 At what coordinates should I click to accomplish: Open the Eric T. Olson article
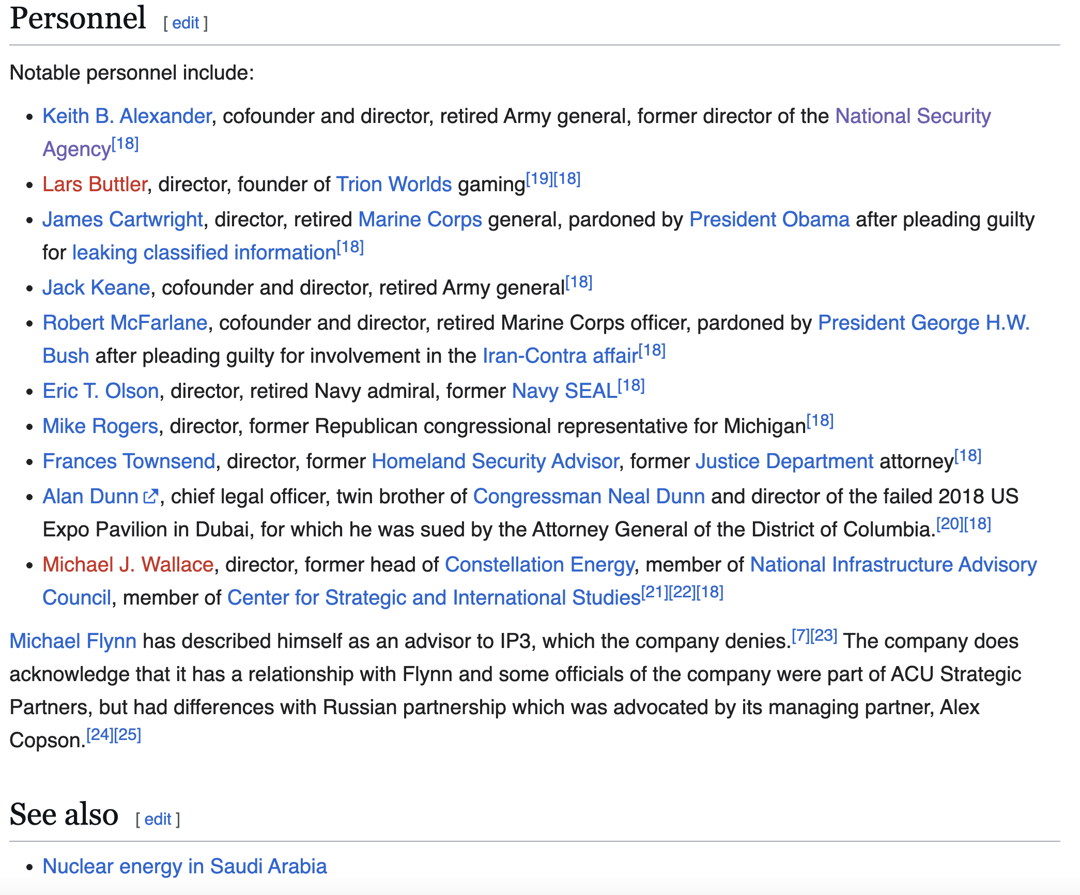pos(101,391)
